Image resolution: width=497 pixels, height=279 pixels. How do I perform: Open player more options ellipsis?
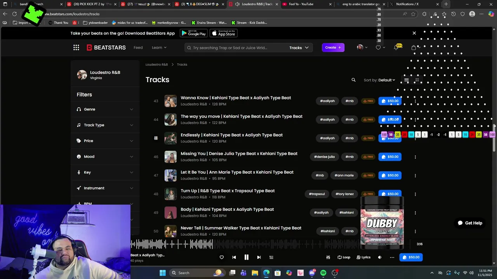tap(392, 257)
